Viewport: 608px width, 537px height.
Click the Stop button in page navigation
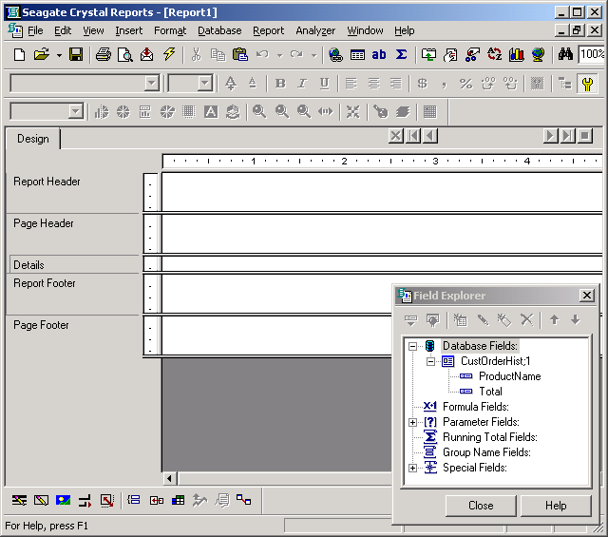585,136
